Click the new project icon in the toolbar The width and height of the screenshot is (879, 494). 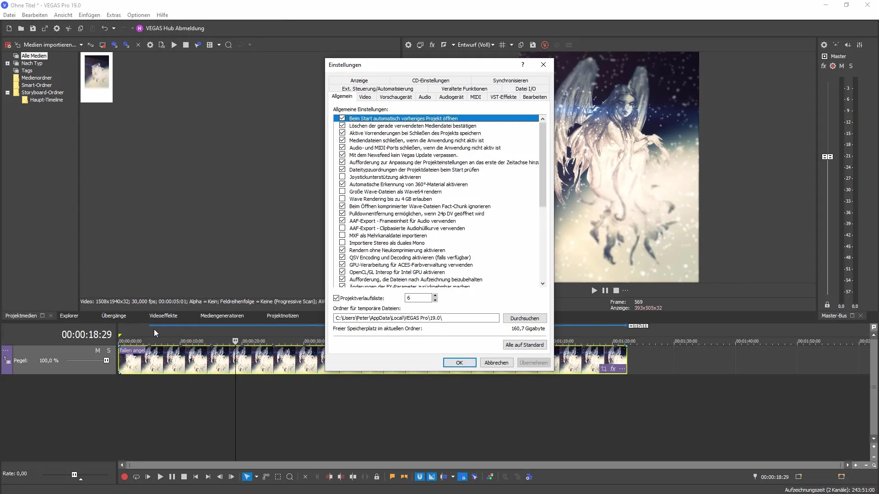tap(9, 28)
